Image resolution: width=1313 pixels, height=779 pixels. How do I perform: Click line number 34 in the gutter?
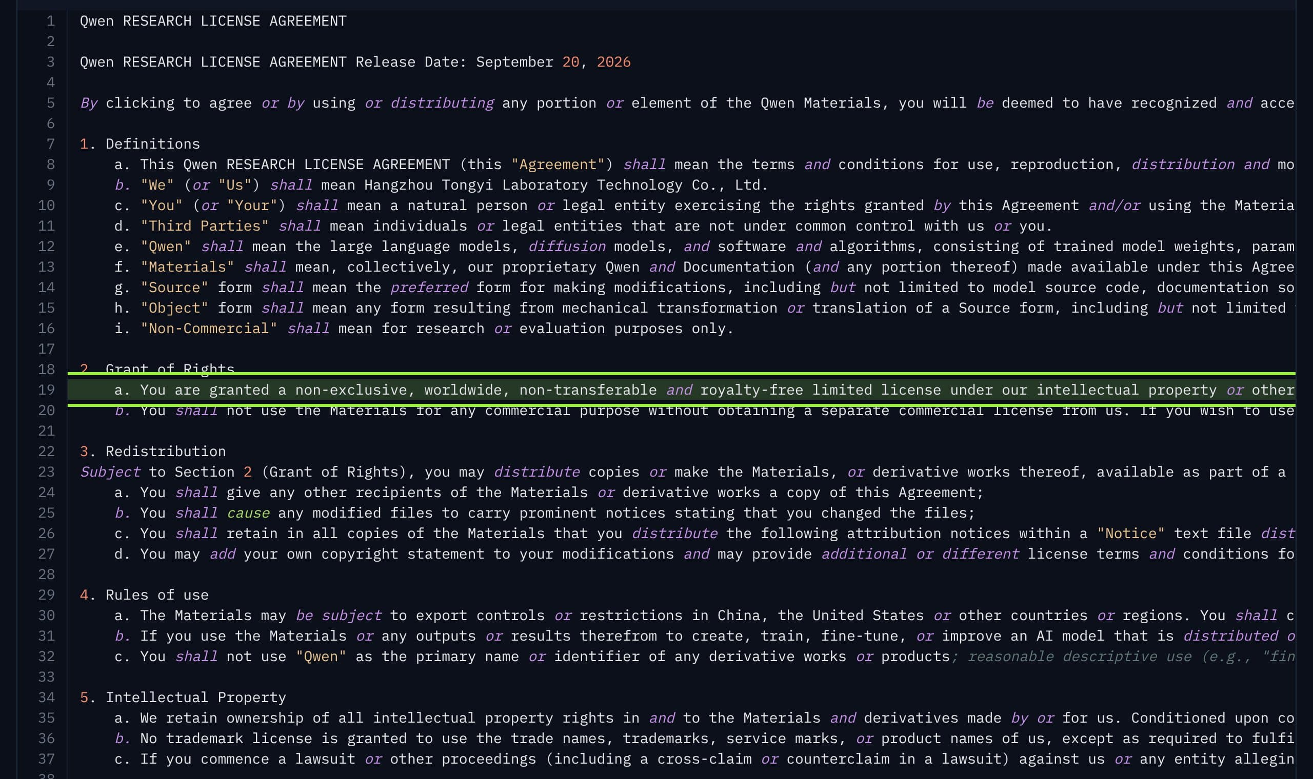(x=46, y=697)
